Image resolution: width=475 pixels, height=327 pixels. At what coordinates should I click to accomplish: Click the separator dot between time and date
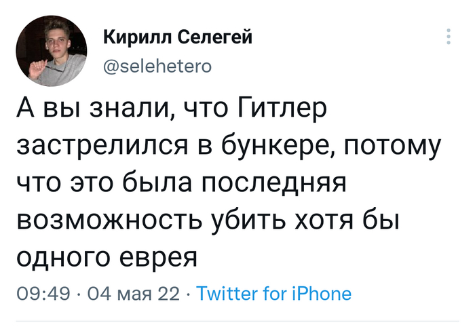79,294
